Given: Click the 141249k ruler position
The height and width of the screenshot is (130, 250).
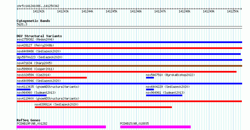Looking at the screenshot, I should point(209,11).
